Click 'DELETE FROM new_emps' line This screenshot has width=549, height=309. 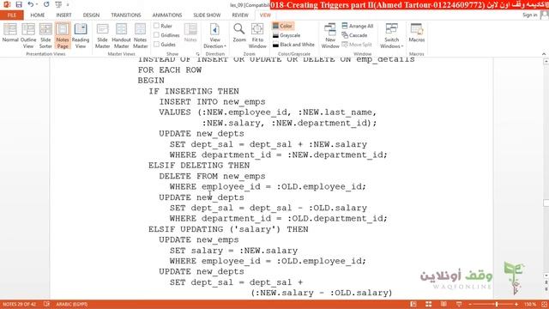point(212,176)
